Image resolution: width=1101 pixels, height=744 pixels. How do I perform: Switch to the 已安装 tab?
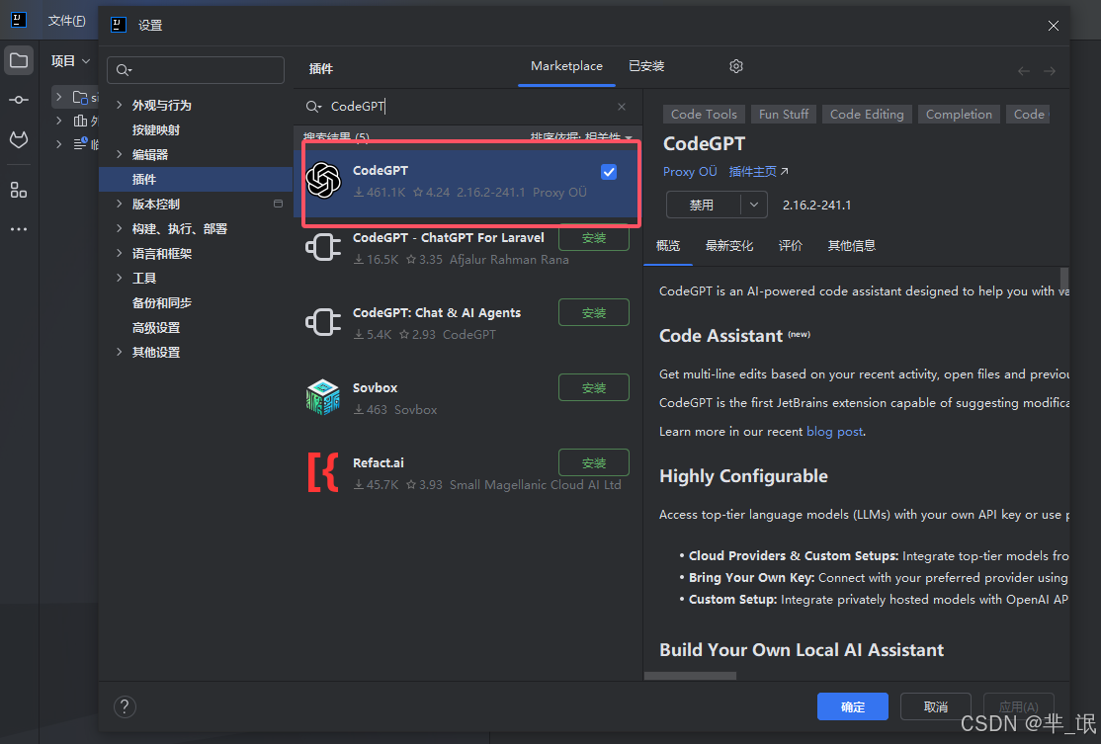click(646, 66)
